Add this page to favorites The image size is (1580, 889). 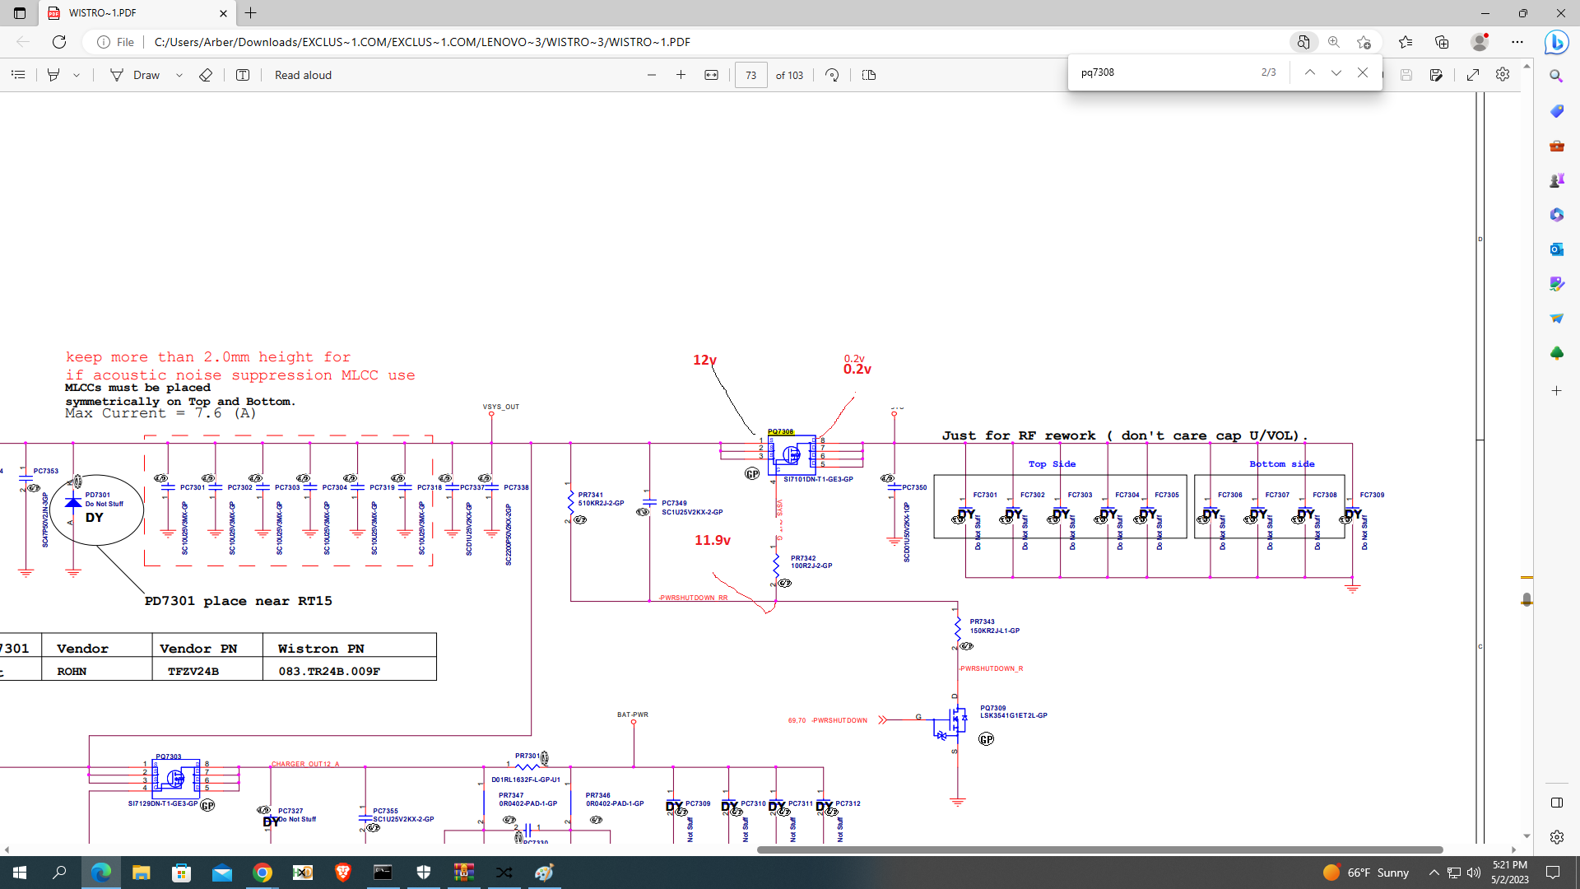[1364, 42]
